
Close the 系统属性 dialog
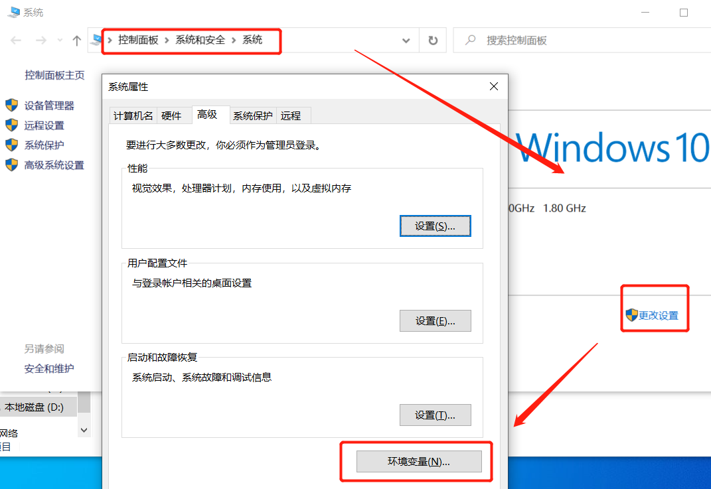(x=494, y=86)
